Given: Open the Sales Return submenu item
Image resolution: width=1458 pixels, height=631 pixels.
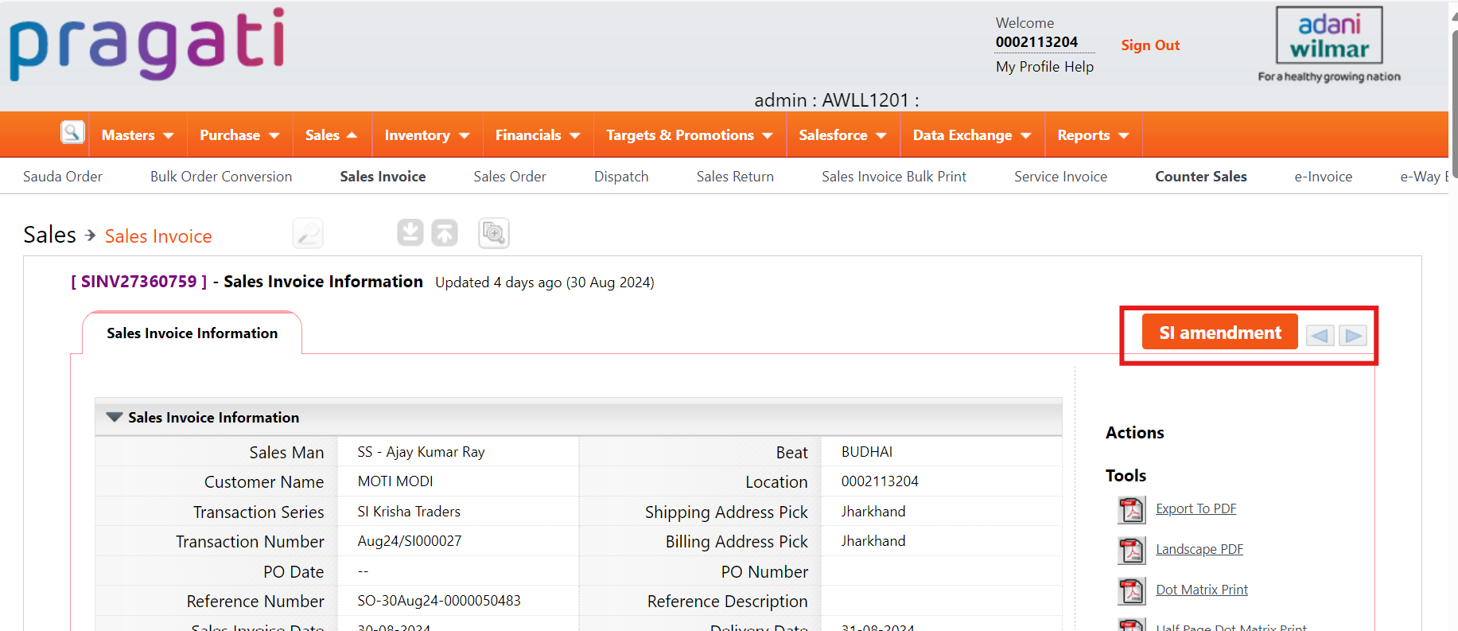Looking at the screenshot, I should point(735,177).
